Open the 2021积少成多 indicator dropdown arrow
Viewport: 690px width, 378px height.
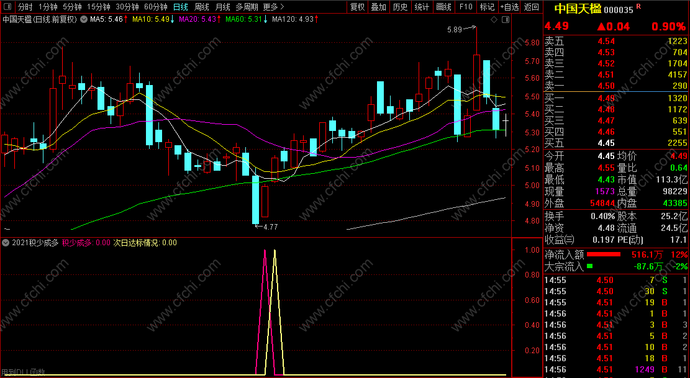[6, 243]
